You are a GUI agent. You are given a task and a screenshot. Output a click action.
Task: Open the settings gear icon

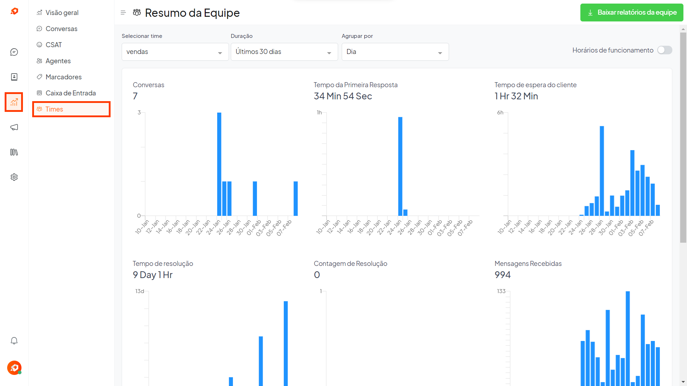[x=14, y=177]
